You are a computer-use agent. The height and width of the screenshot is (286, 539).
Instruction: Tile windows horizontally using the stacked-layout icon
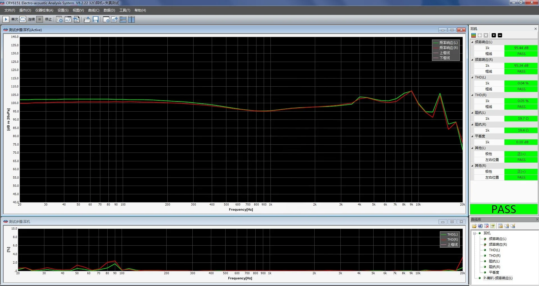[123, 19]
